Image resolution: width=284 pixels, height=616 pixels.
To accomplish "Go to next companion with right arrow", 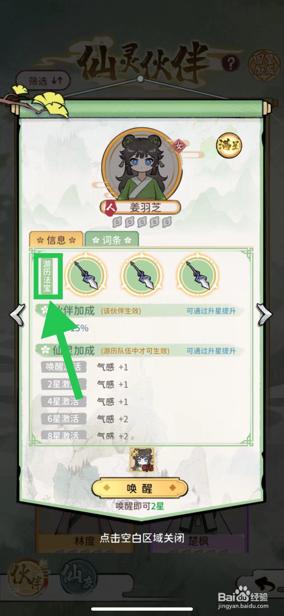I will point(265,314).
